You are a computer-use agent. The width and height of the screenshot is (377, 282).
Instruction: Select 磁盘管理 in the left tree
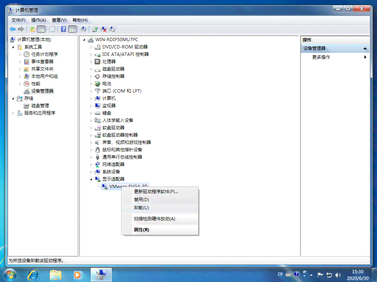pyautogui.click(x=40, y=105)
